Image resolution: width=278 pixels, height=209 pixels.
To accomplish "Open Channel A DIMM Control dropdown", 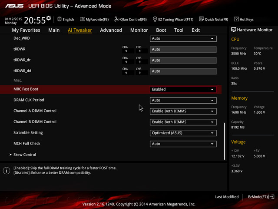I will tap(183, 111).
